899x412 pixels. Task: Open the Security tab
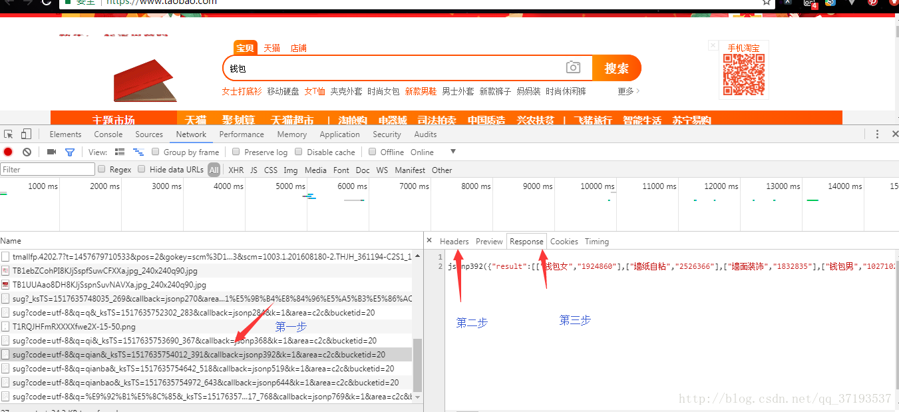pos(387,134)
